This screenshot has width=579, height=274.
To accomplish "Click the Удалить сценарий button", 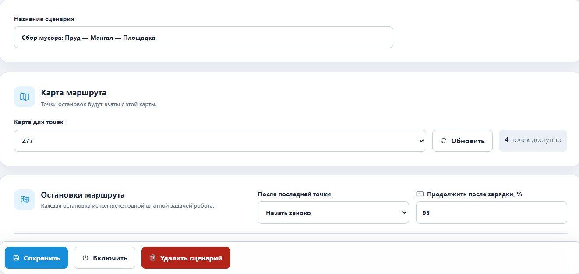I will [186, 258].
